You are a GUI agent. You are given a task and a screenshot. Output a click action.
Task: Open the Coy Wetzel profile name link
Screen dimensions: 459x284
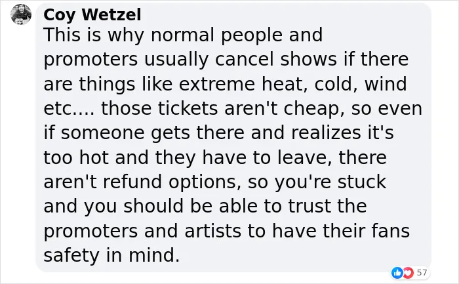tap(92, 14)
